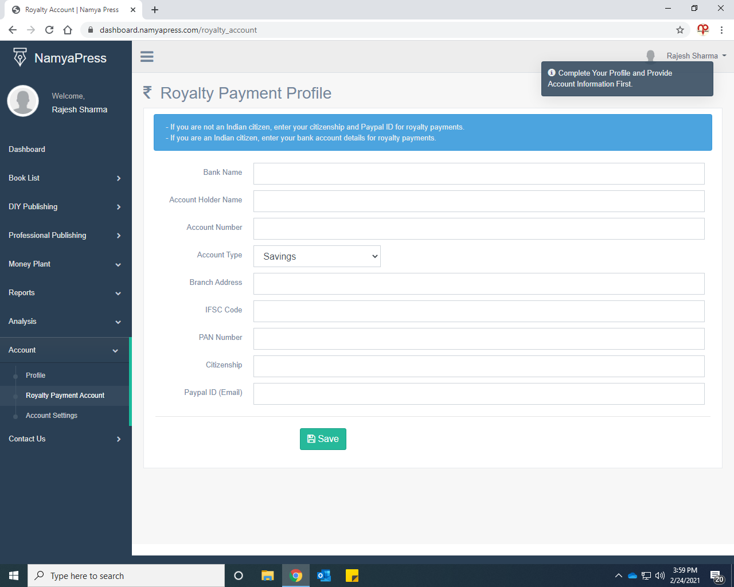
Task: Expand DIY Publishing menu
Action: (65, 206)
